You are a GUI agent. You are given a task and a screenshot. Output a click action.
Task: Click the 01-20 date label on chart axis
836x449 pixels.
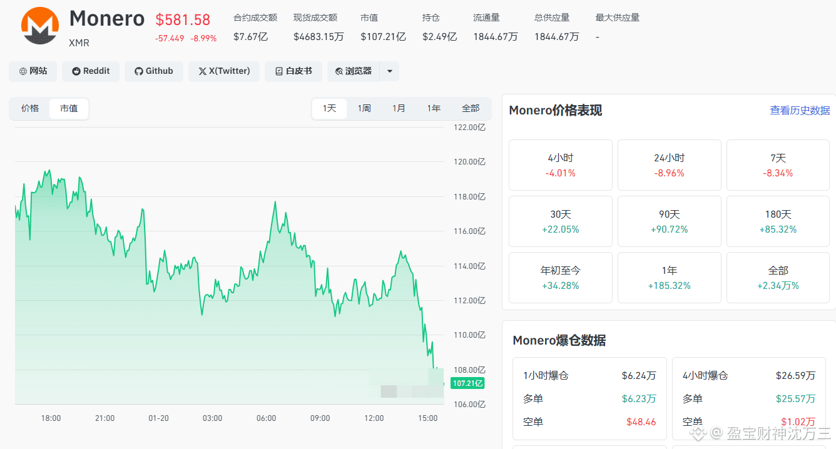coord(158,418)
